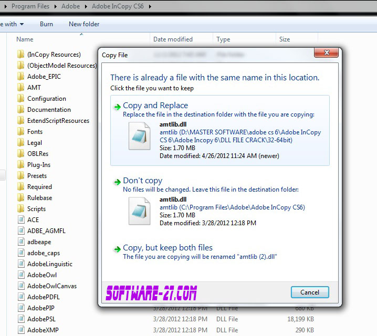Click the AdobePDFL file icon

click(21, 297)
